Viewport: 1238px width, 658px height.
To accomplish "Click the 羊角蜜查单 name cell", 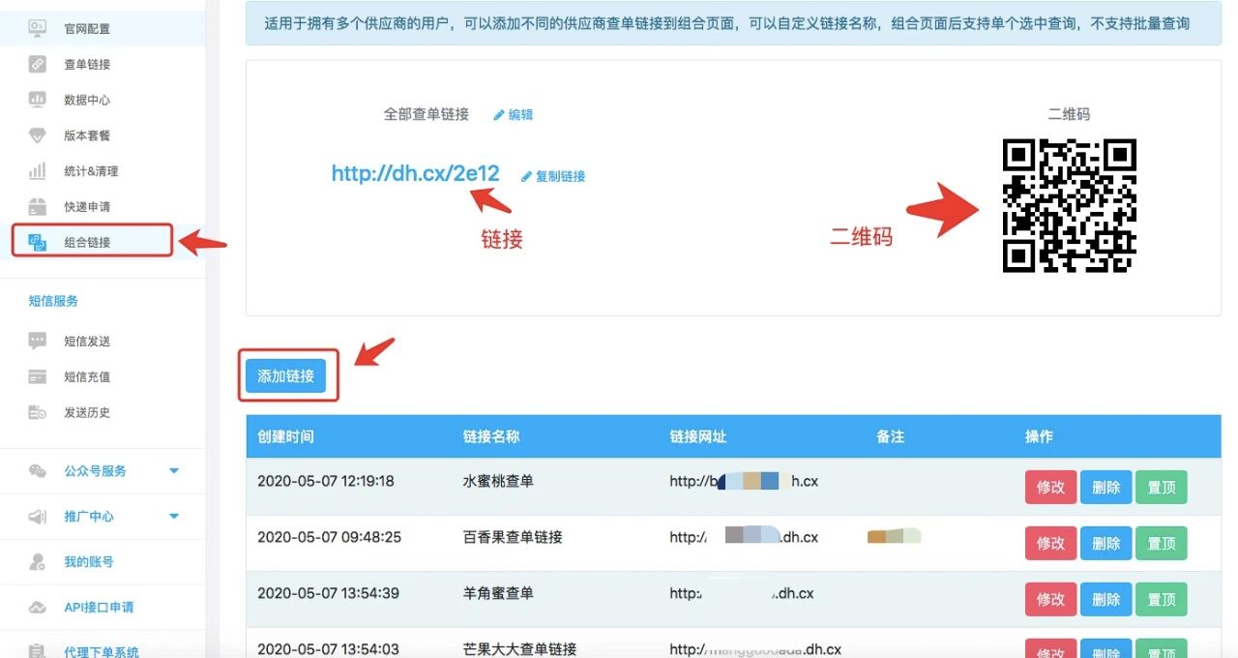I will coord(498,593).
